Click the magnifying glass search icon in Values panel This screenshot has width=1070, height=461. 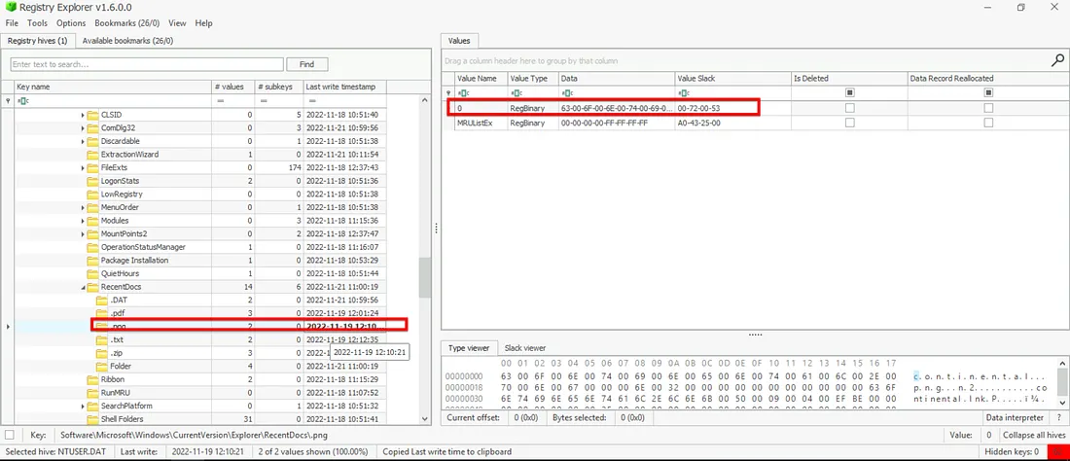pyautogui.click(x=1057, y=60)
